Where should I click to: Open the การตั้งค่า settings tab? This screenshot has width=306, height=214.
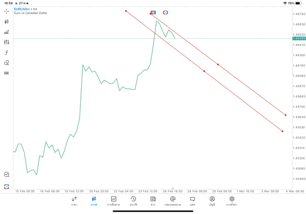(x=232, y=201)
